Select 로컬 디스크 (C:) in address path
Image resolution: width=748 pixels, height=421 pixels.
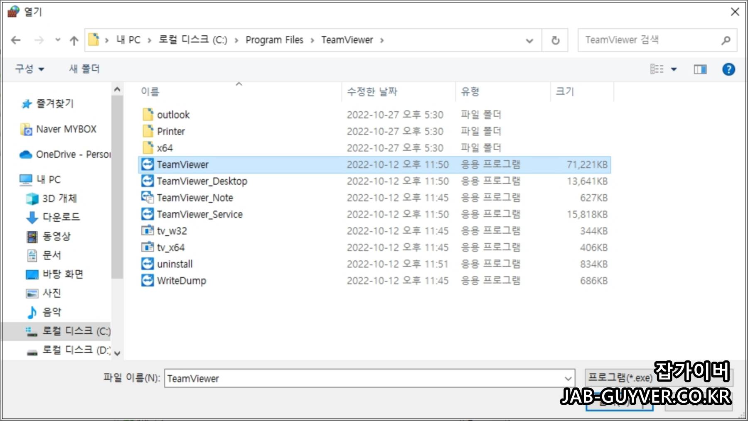[x=193, y=40]
